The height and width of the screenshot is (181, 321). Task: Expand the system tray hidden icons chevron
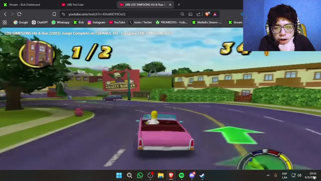(x=268, y=175)
